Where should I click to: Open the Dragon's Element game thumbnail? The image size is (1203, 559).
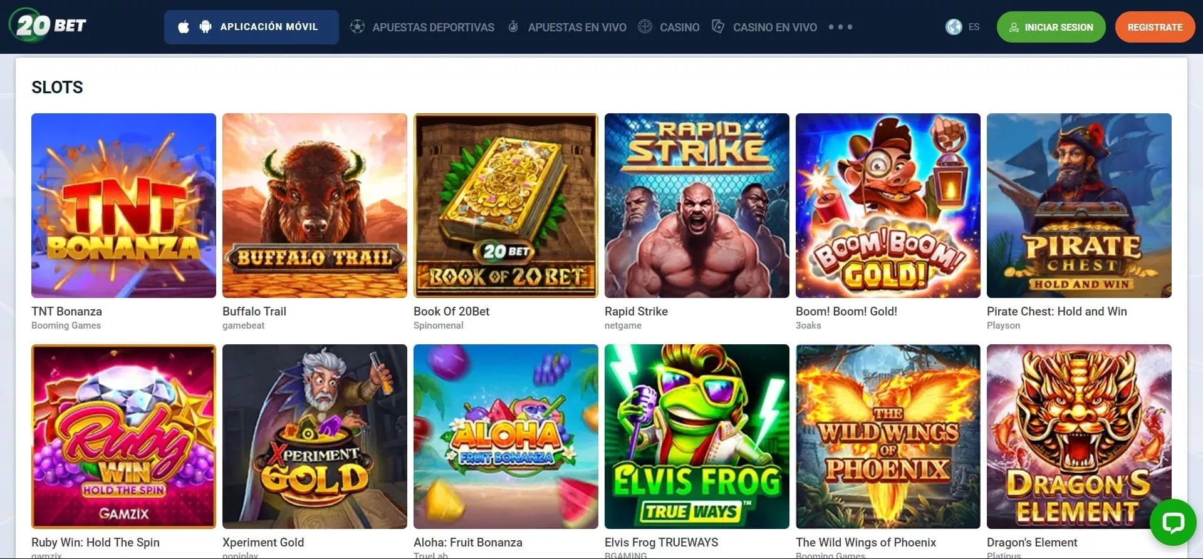1079,436
